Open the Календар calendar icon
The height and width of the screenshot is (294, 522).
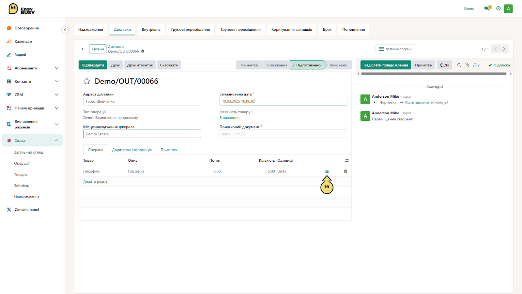click(x=9, y=41)
